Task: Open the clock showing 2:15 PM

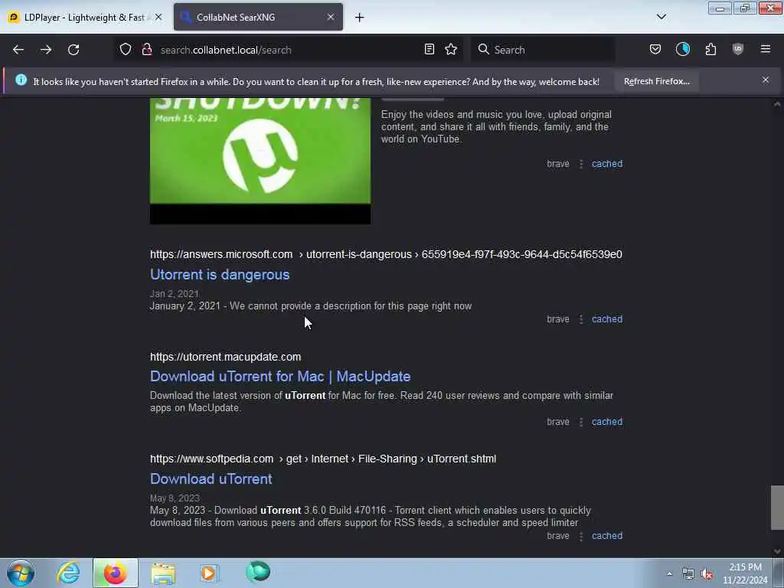Action: (745, 573)
